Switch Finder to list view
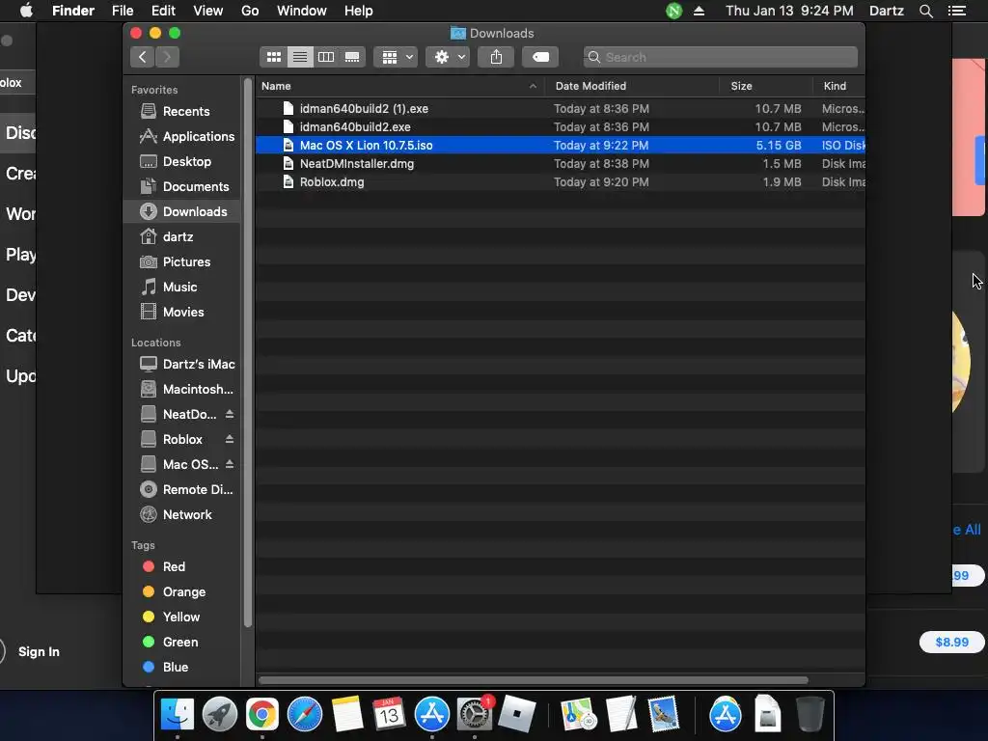Image resolution: width=988 pixels, height=741 pixels. coord(300,57)
